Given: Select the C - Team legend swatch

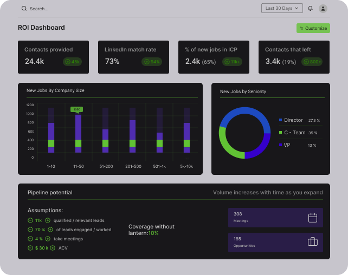Looking at the screenshot, I should (280, 133).
